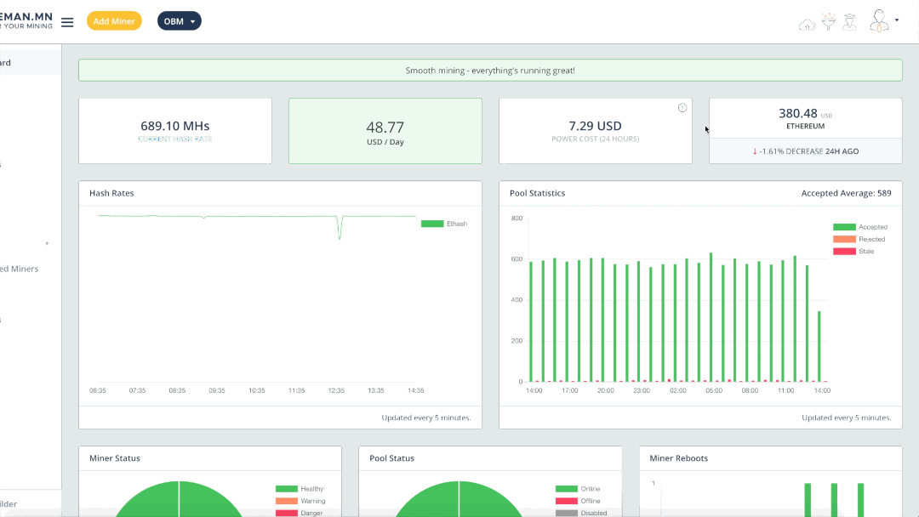Click the Accepted Average: 589 text
This screenshot has height=517, width=919.
(847, 193)
